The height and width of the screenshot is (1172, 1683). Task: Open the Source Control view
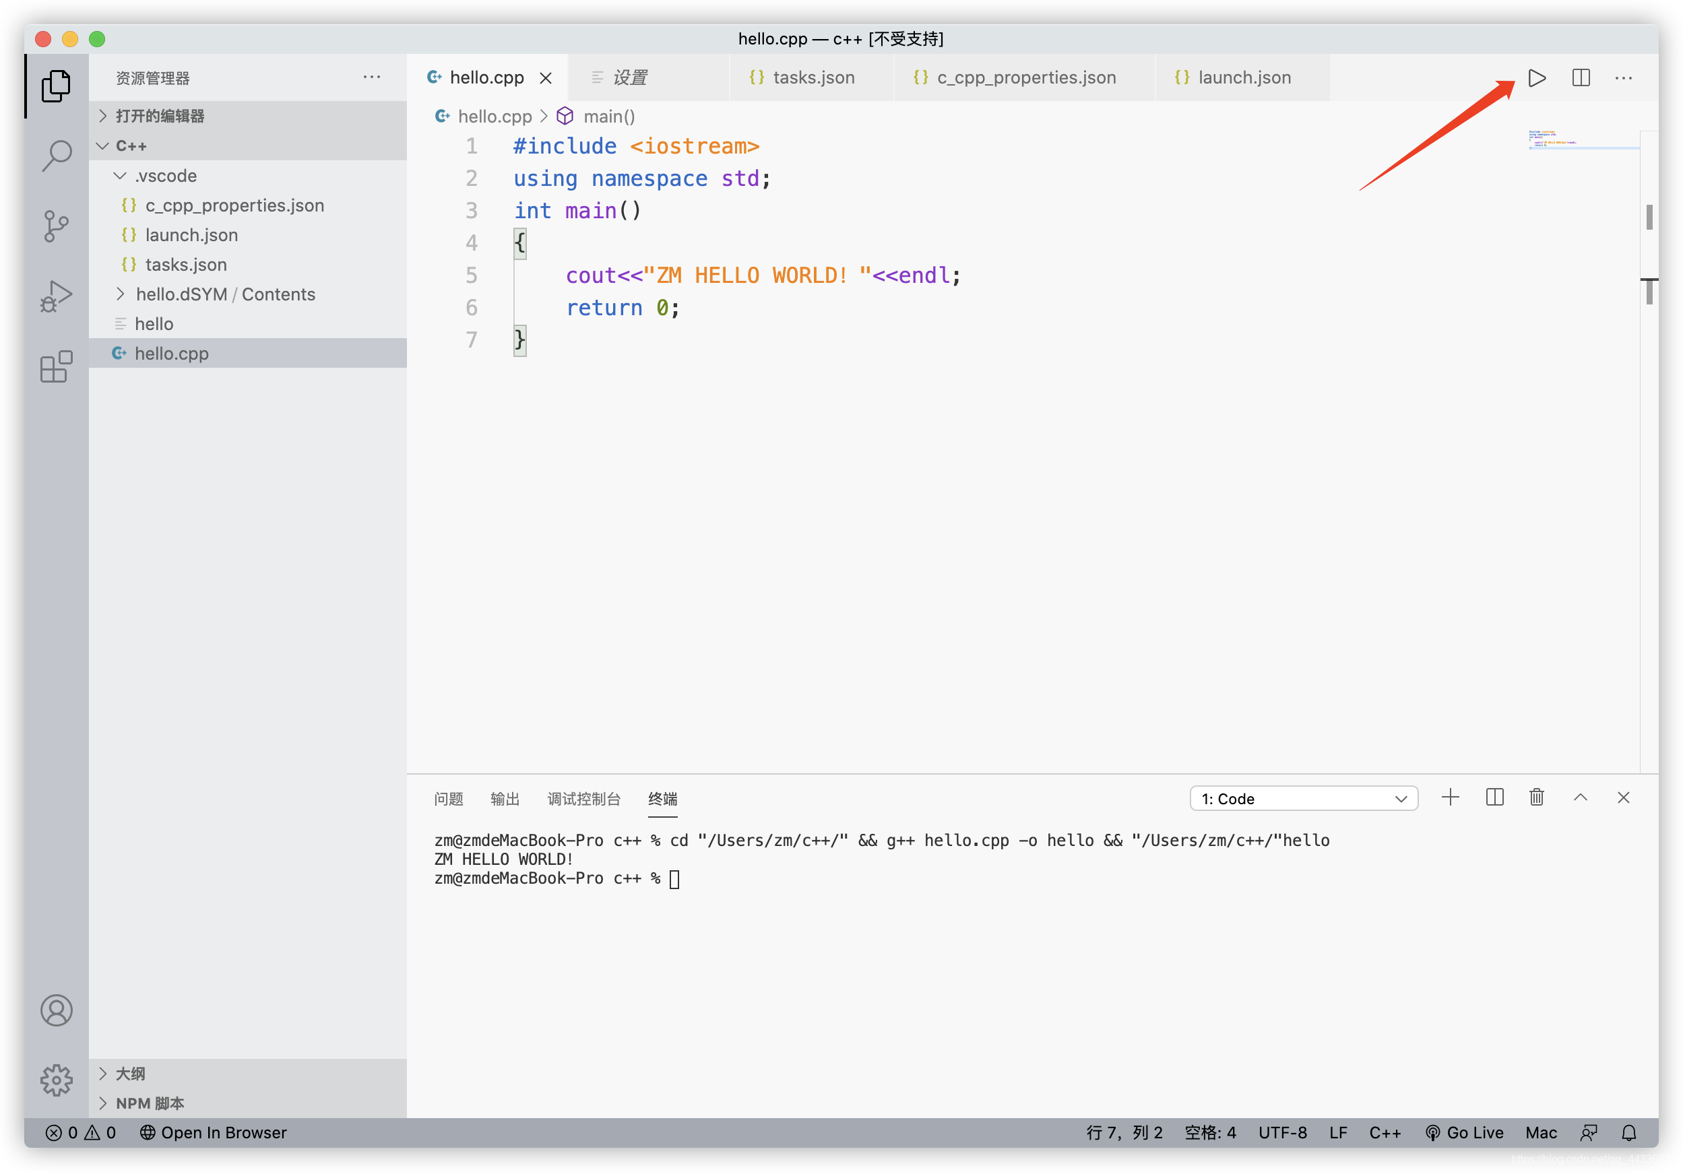[56, 226]
